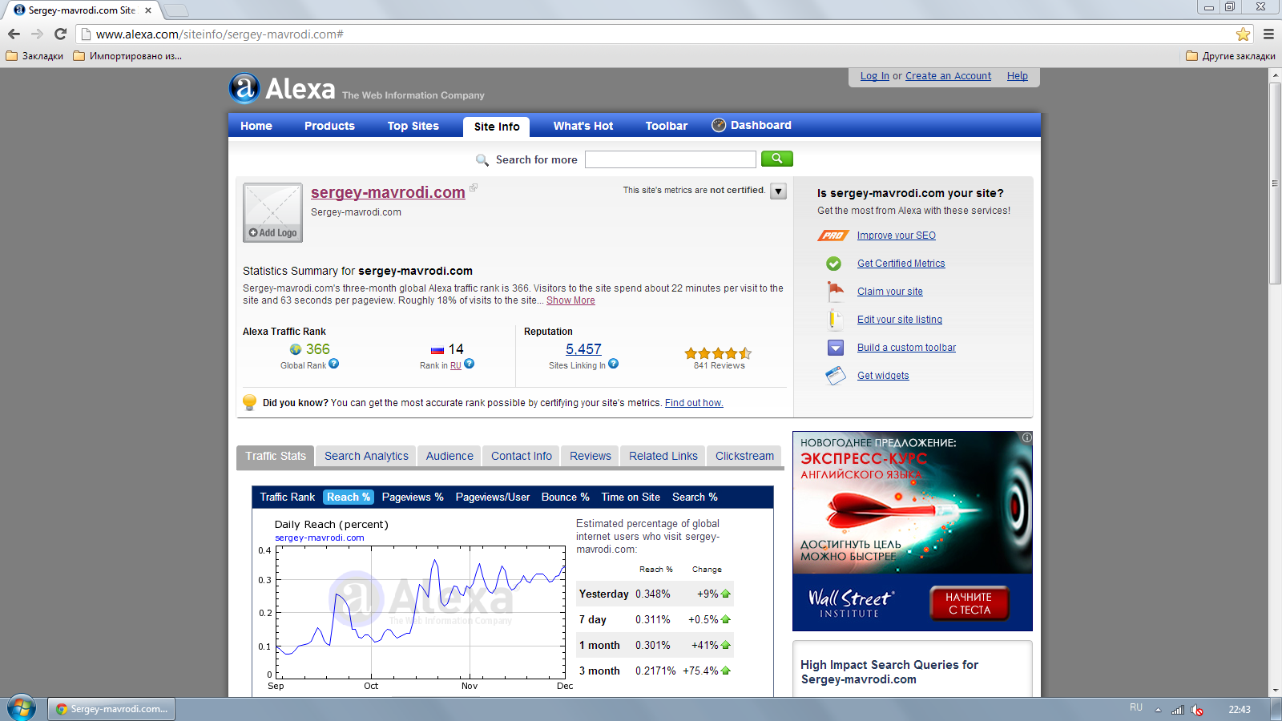Screen dimensions: 1282x721
Task: Select Time on Site chart tab
Action: (x=631, y=497)
